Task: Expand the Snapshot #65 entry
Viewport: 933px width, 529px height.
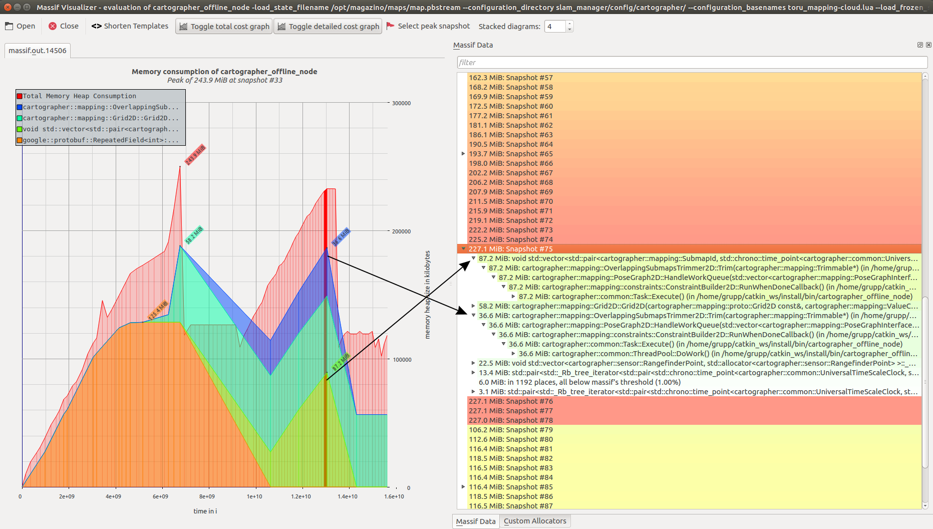Action: click(x=463, y=154)
